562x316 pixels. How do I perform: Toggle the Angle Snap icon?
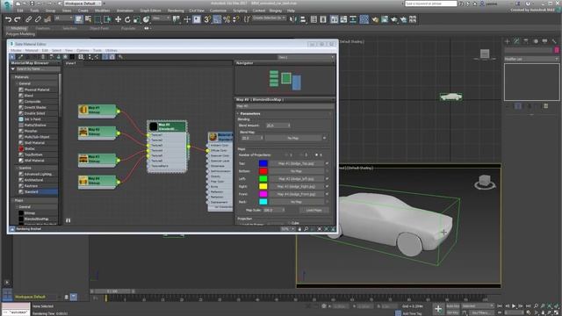pyautogui.click(x=217, y=19)
